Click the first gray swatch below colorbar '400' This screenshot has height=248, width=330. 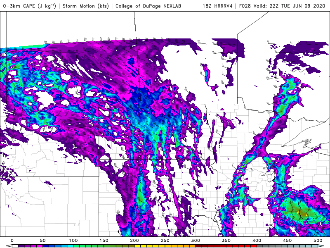click(x=260, y=246)
